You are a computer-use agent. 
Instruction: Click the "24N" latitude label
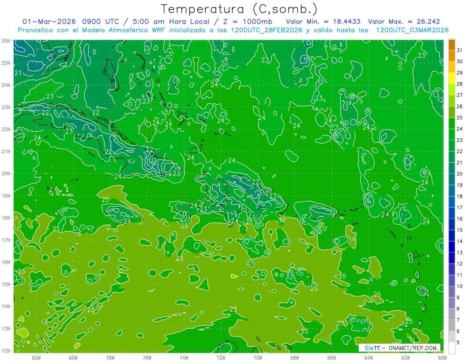click(x=6, y=85)
